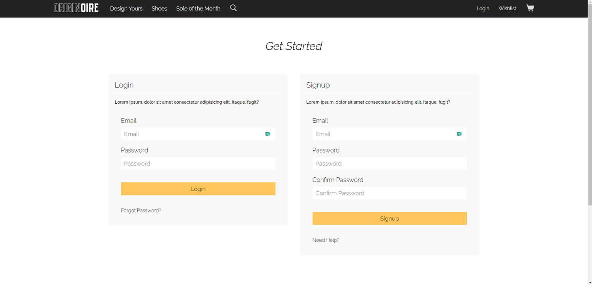Open search with the magnifier icon
Screen dimensions: 592x285
pos(233,8)
